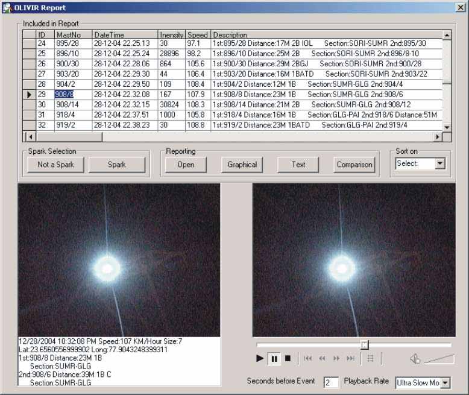Image resolution: width=469 pixels, height=395 pixels.
Task: Expand the Playback Rate dropdown
Action: pyautogui.click(x=445, y=383)
